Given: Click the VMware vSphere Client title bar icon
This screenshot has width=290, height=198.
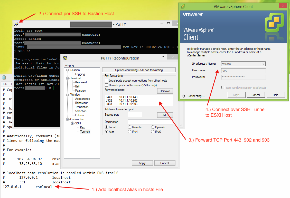Looking at the screenshot, I should (x=183, y=6).
